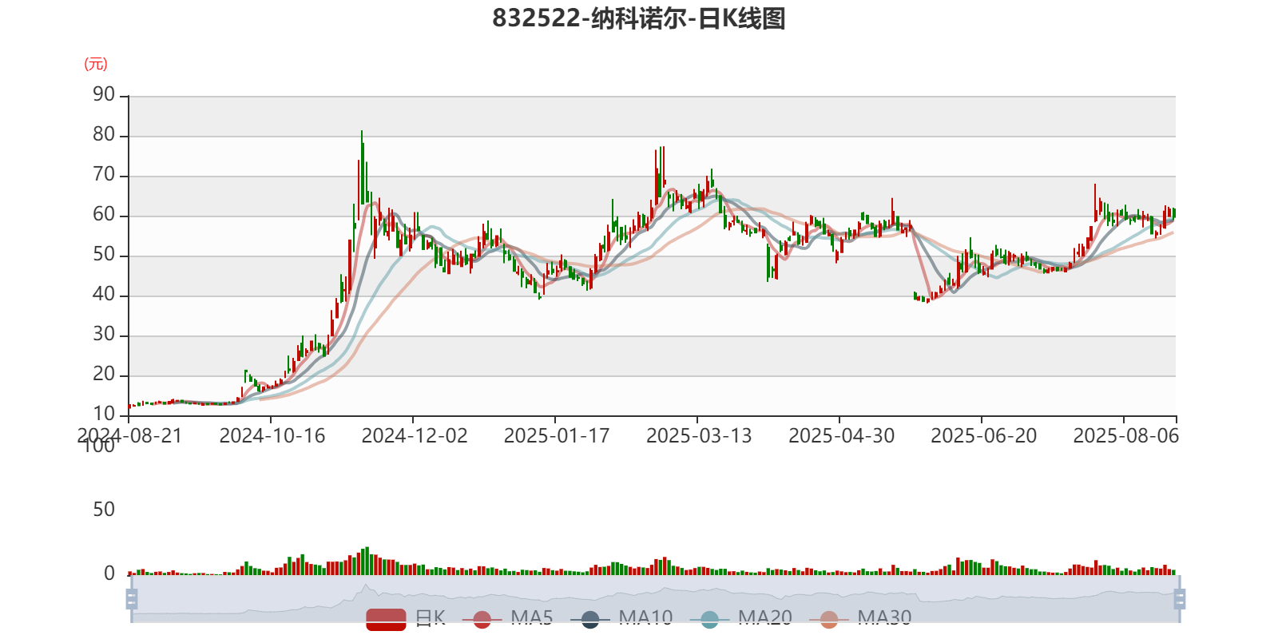Click the peak candlestick above 80 yuan
Image resolution: width=1278 pixels, height=639 pixels.
click(x=362, y=168)
